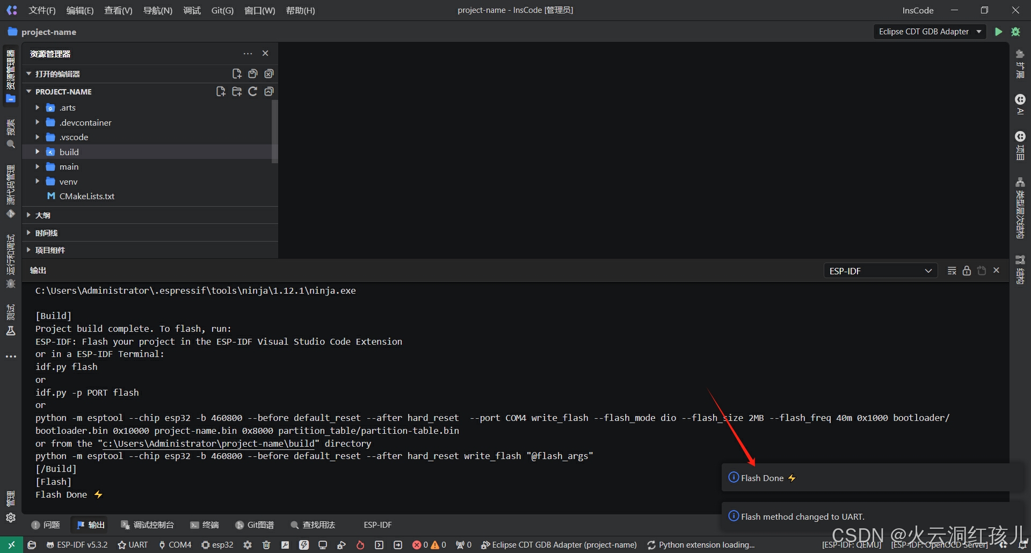This screenshot has width=1031, height=553.
Task: Select flash method UART in status bar
Action: [133, 544]
